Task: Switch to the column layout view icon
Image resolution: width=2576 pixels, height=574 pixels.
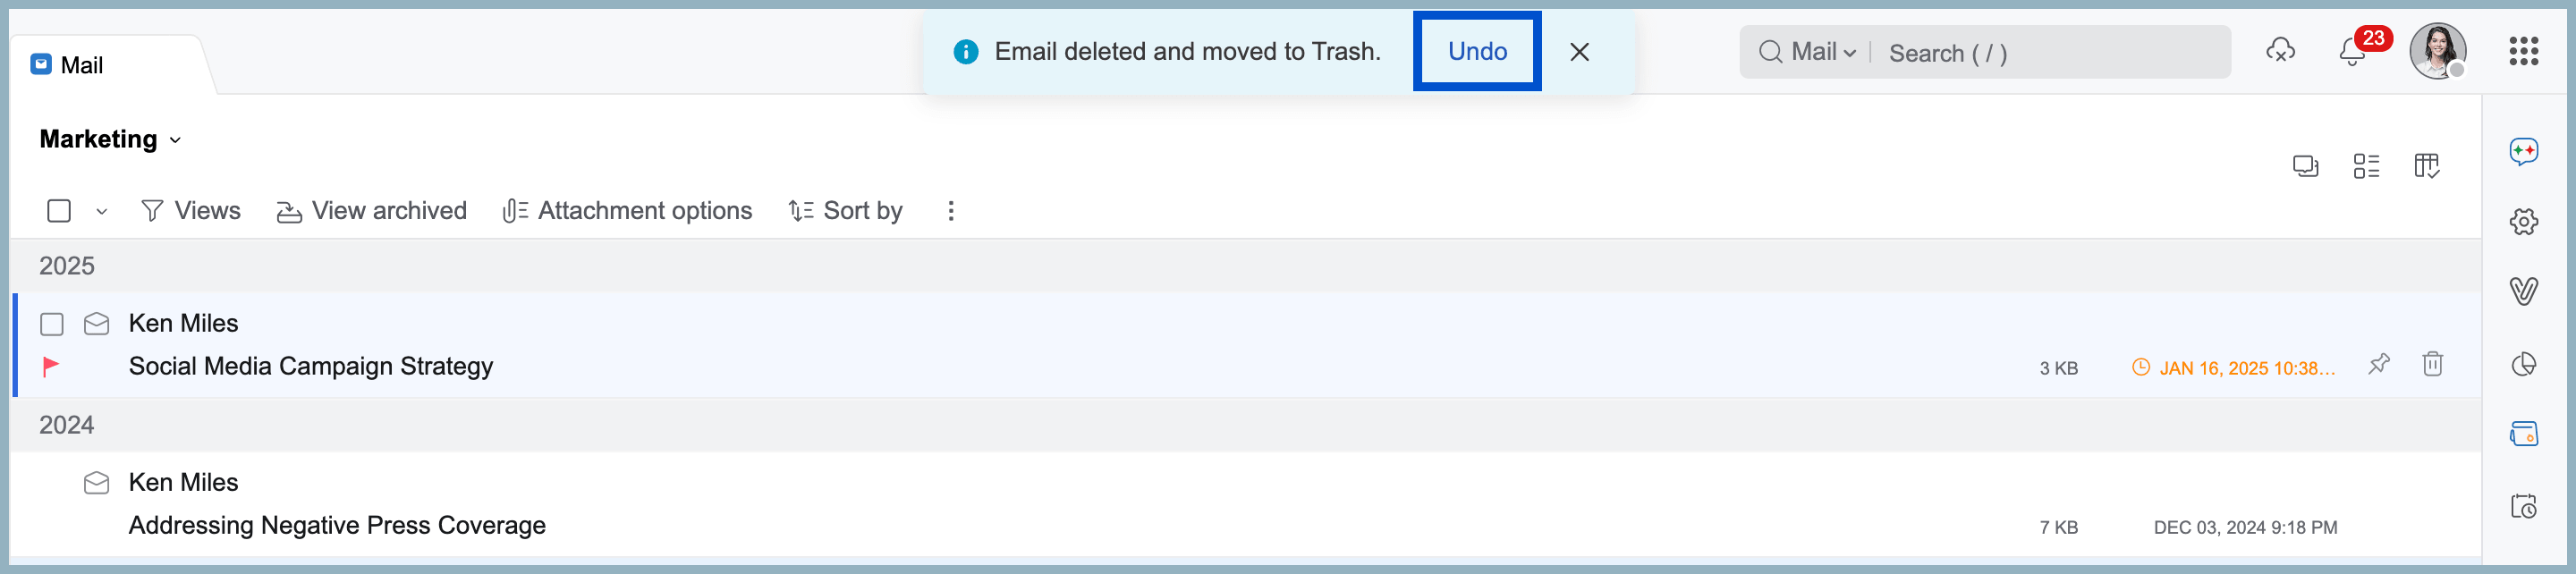Action: [2426, 166]
